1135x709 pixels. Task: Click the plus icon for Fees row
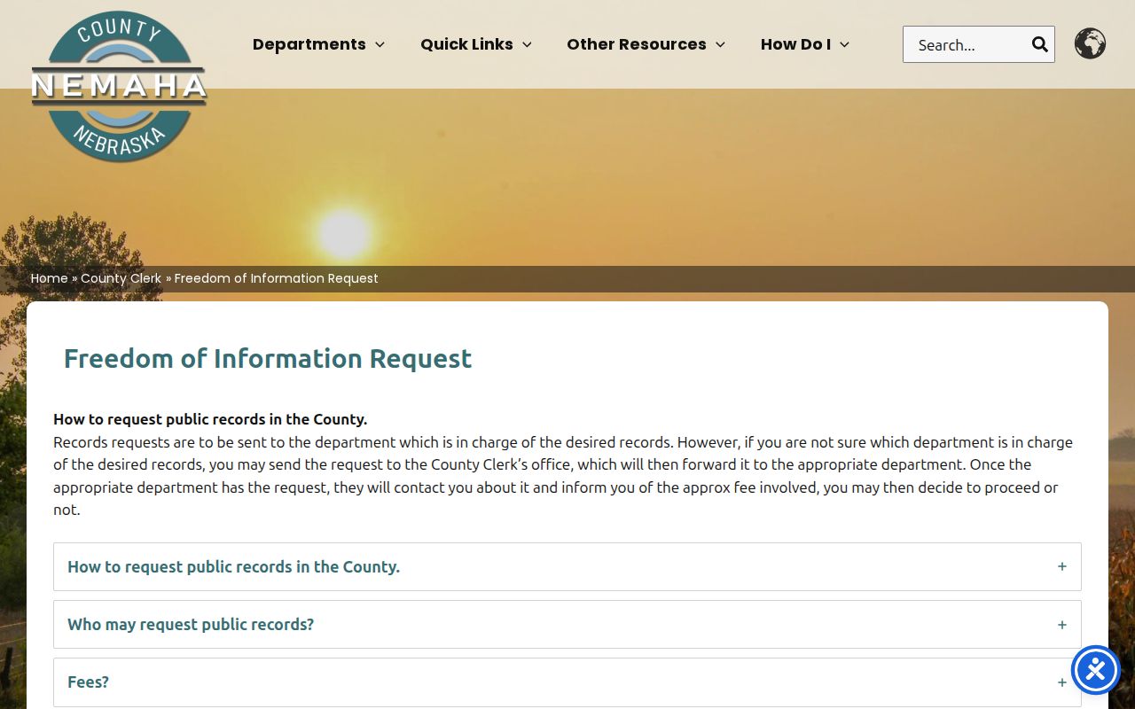click(x=1061, y=682)
